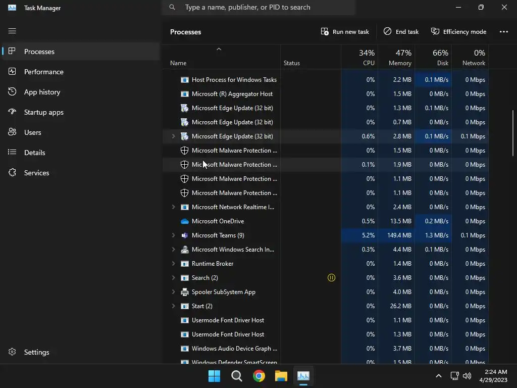
Task: Click the Windows Search Indexer icon
Action: [185, 250]
